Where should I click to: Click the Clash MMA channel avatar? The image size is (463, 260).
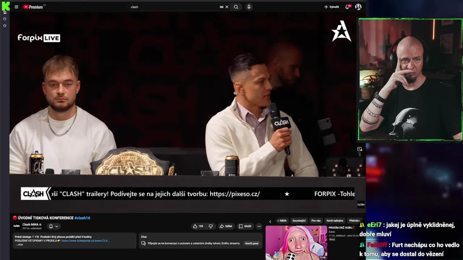[x=16, y=226]
